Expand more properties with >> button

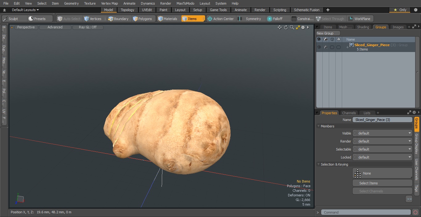(409, 199)
